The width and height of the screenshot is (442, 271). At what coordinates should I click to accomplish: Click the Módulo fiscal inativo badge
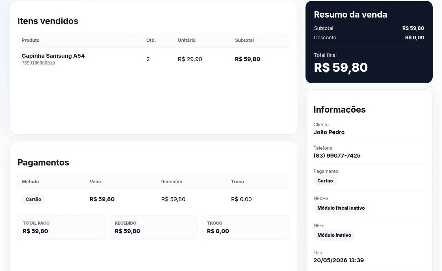341,208
